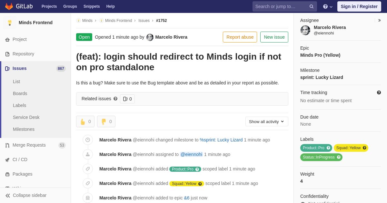Screen dimensions: 387x203
Task: Collapse the right sidebar with chevrons icon
Action: (379, 20)
